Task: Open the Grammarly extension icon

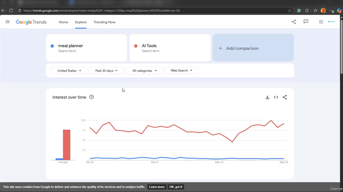Action: pyautogui.click(x=299, y=11)
